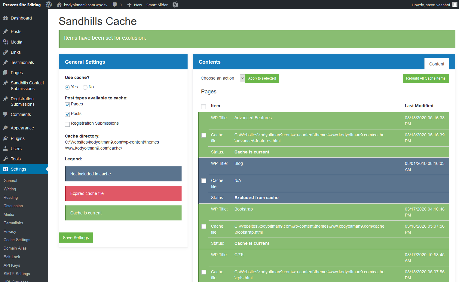The image size is (459, 282).
Task: Toggle the Posts post type checkbox
Action: (67, 114)
